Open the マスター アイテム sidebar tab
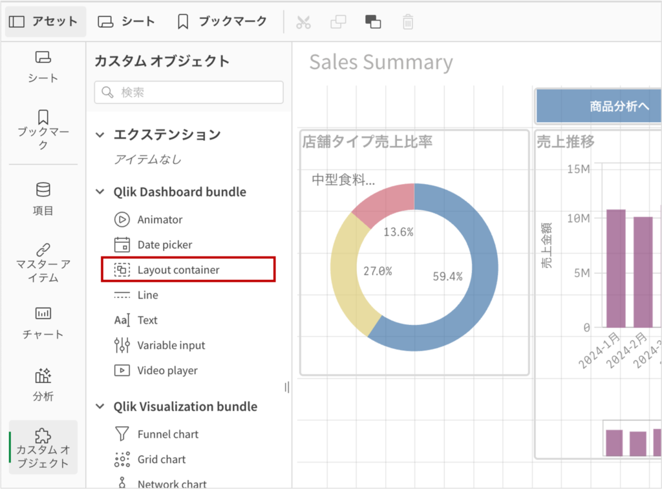662x489 pixels. tap(43, 263)
